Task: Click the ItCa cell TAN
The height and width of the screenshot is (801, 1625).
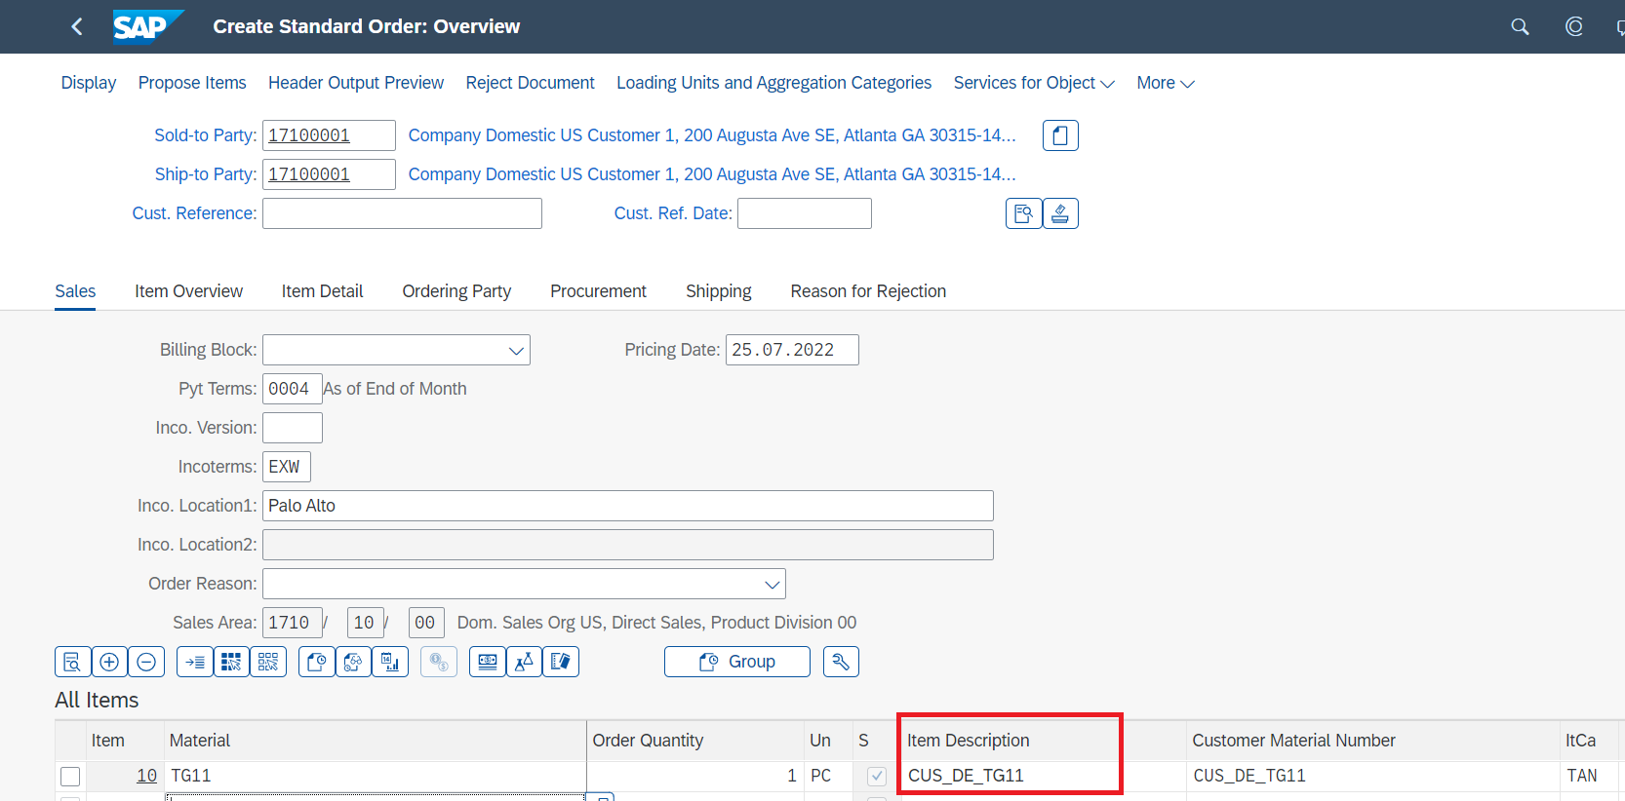Action: click(x=1589, y=776)
